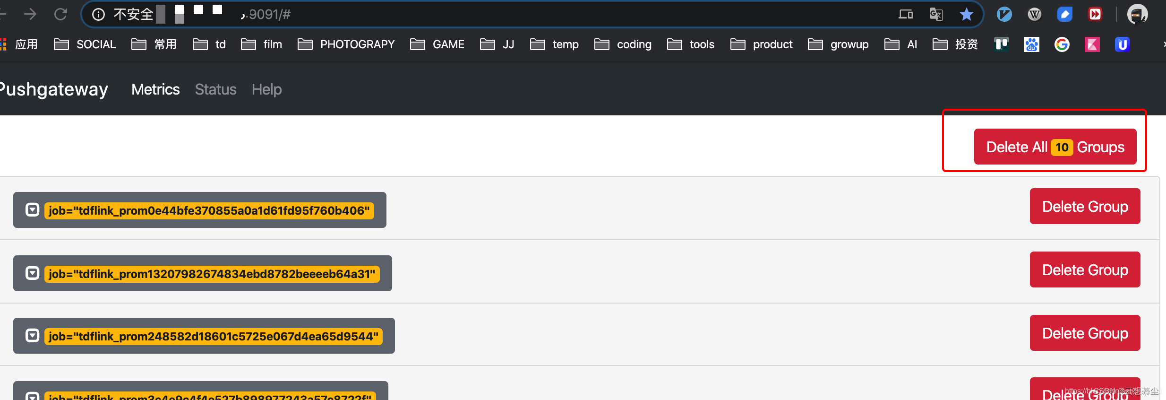Open the PHOTOGRAPY bookmarks folder
Screen dimensions: 1166x400
(x=346, y=44)
